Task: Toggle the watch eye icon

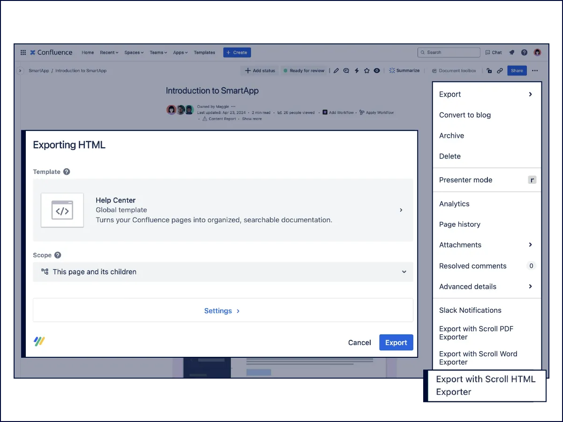Action: [377, 71]
